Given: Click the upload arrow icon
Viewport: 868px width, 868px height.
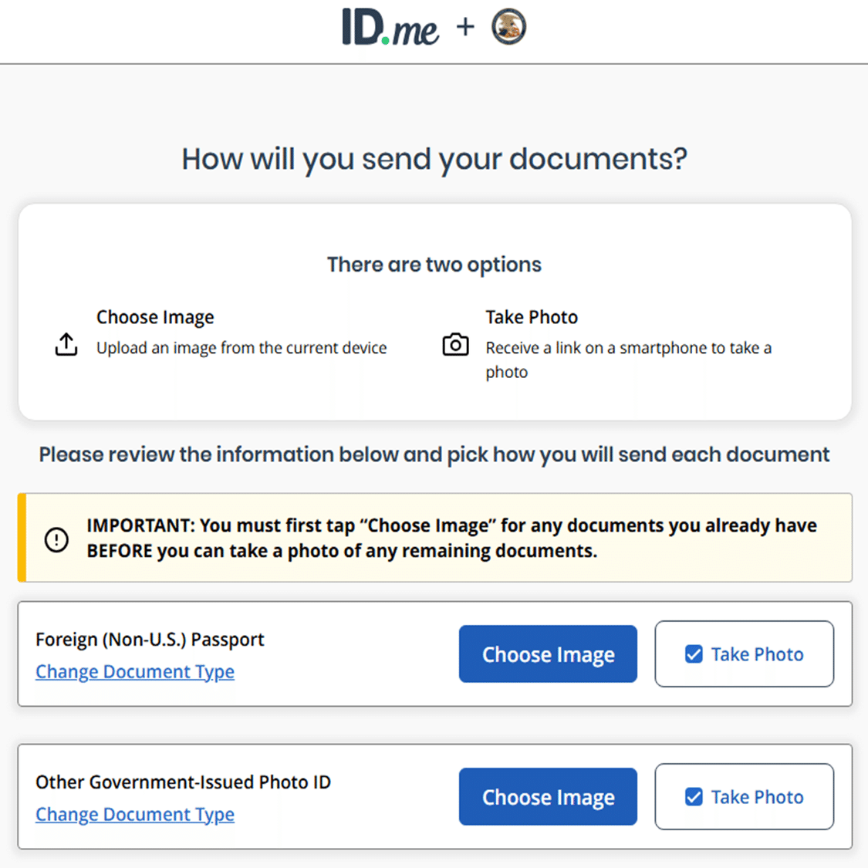Looking at the screenshot, I should tap(66, 345).
